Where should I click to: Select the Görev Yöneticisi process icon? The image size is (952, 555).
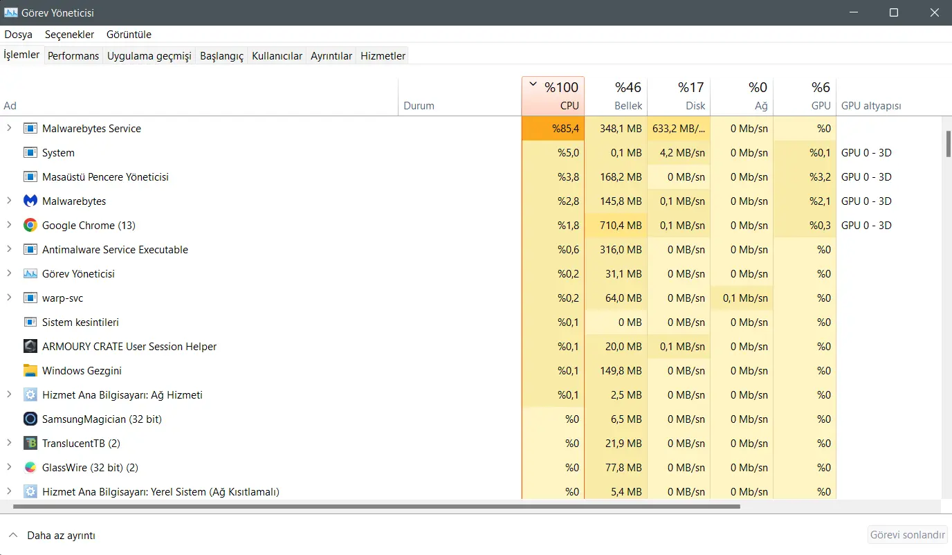tap(30, 274)
